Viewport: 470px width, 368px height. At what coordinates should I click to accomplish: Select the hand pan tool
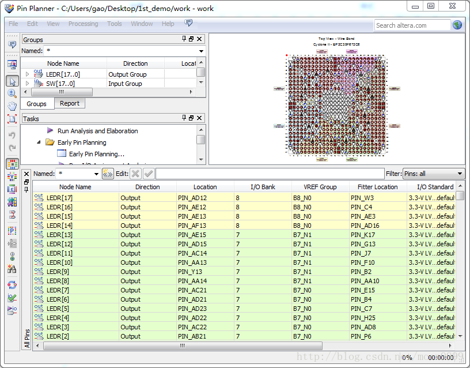pyautogui.click(x=12, y=106)
